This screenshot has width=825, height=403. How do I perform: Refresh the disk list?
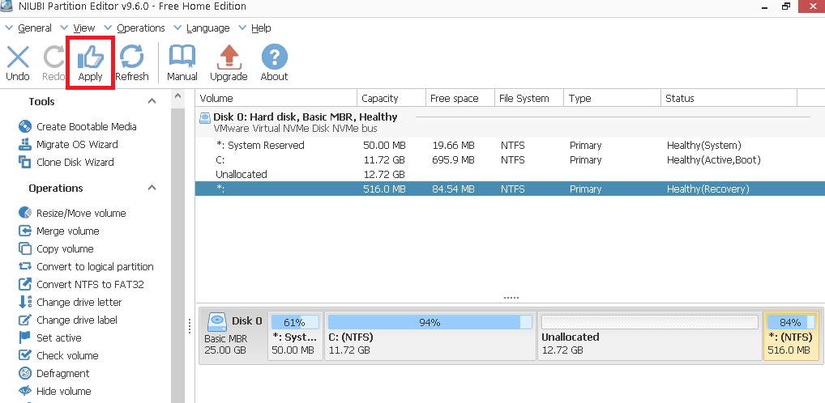[131, 57]
